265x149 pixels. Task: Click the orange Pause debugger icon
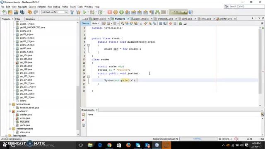pos(116,12)
